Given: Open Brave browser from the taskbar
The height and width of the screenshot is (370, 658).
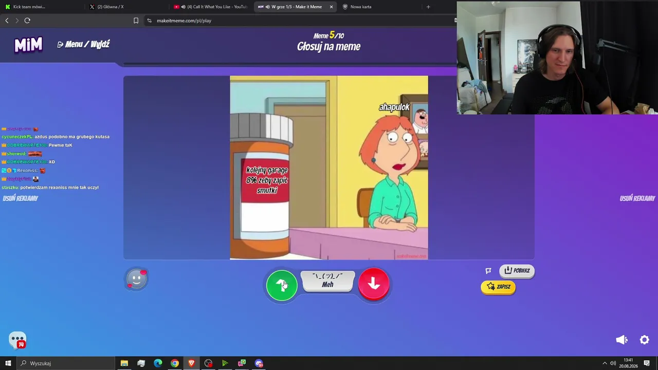Looking at the screenshot, I should coord(191,363).
